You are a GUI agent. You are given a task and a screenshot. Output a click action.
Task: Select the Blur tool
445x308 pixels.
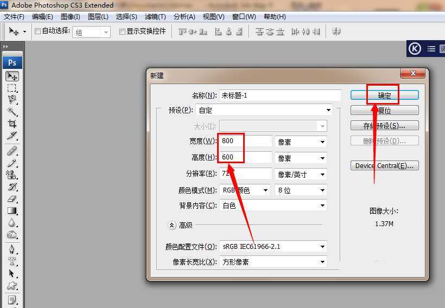[12, 222]
